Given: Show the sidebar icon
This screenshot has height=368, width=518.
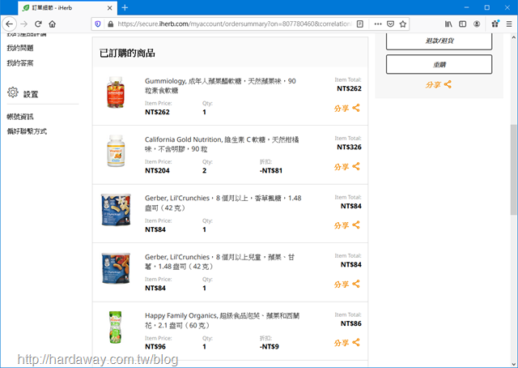Looking at the screenshot, I should pos(462,24).
